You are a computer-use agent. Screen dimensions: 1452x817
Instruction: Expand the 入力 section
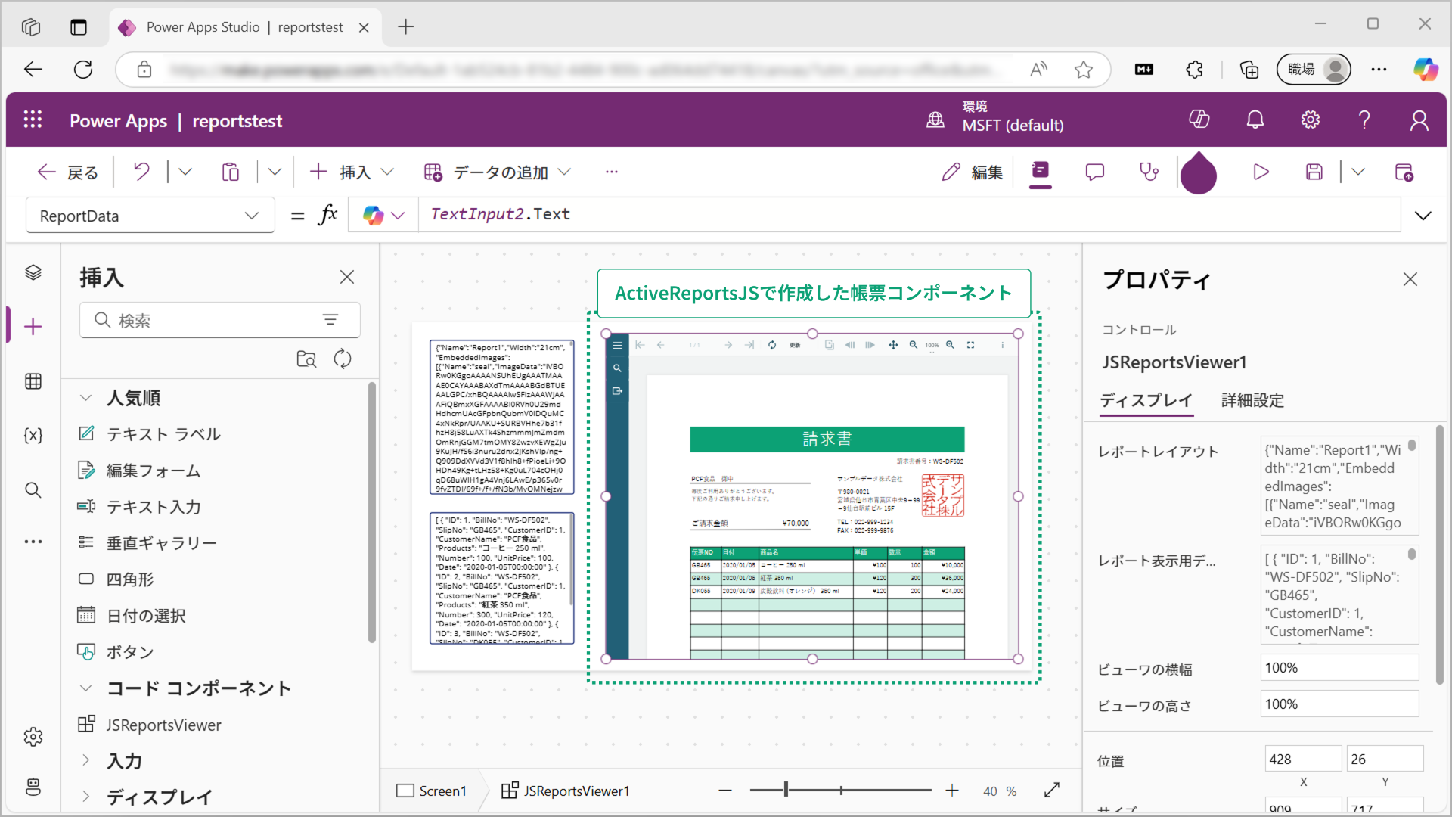coord(85,760)
